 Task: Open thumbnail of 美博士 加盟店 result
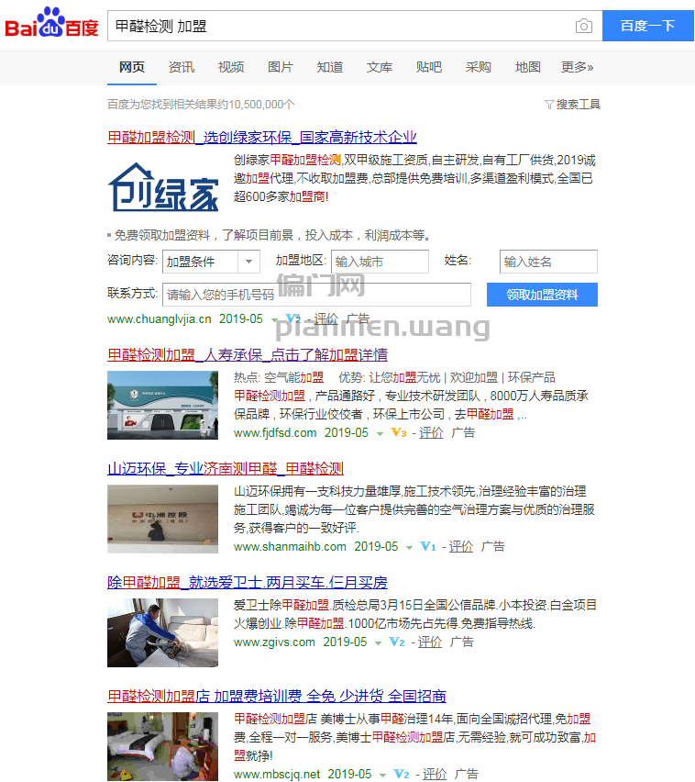162,746
